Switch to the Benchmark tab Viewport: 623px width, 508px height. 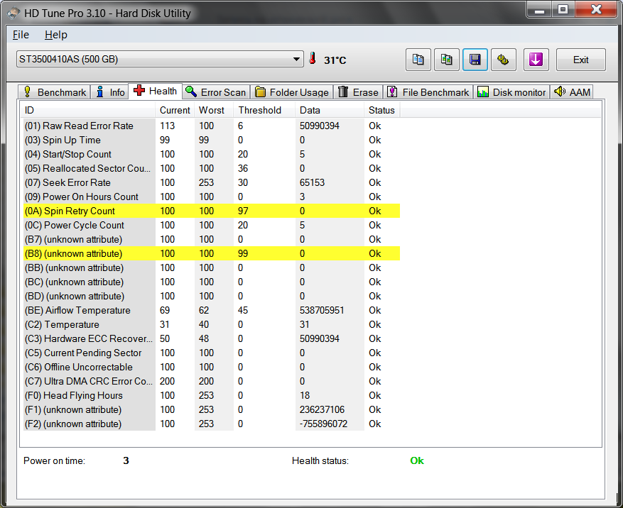click(x=55, y=92)
